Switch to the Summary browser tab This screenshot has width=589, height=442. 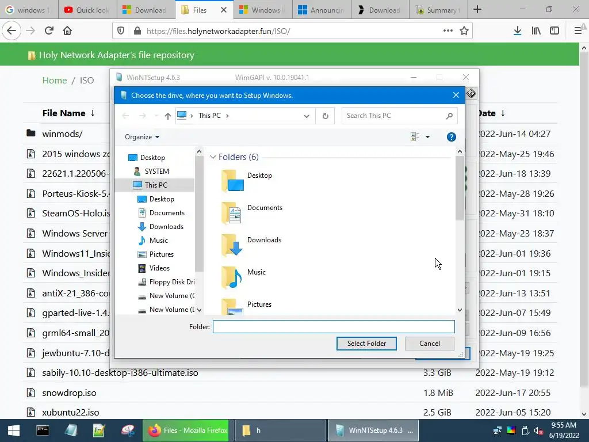point(438,10)
